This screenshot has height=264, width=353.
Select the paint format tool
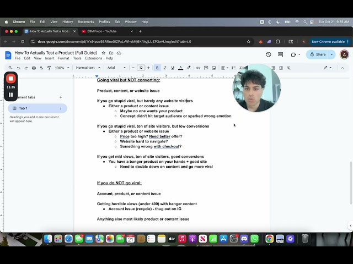pos(49,68)
